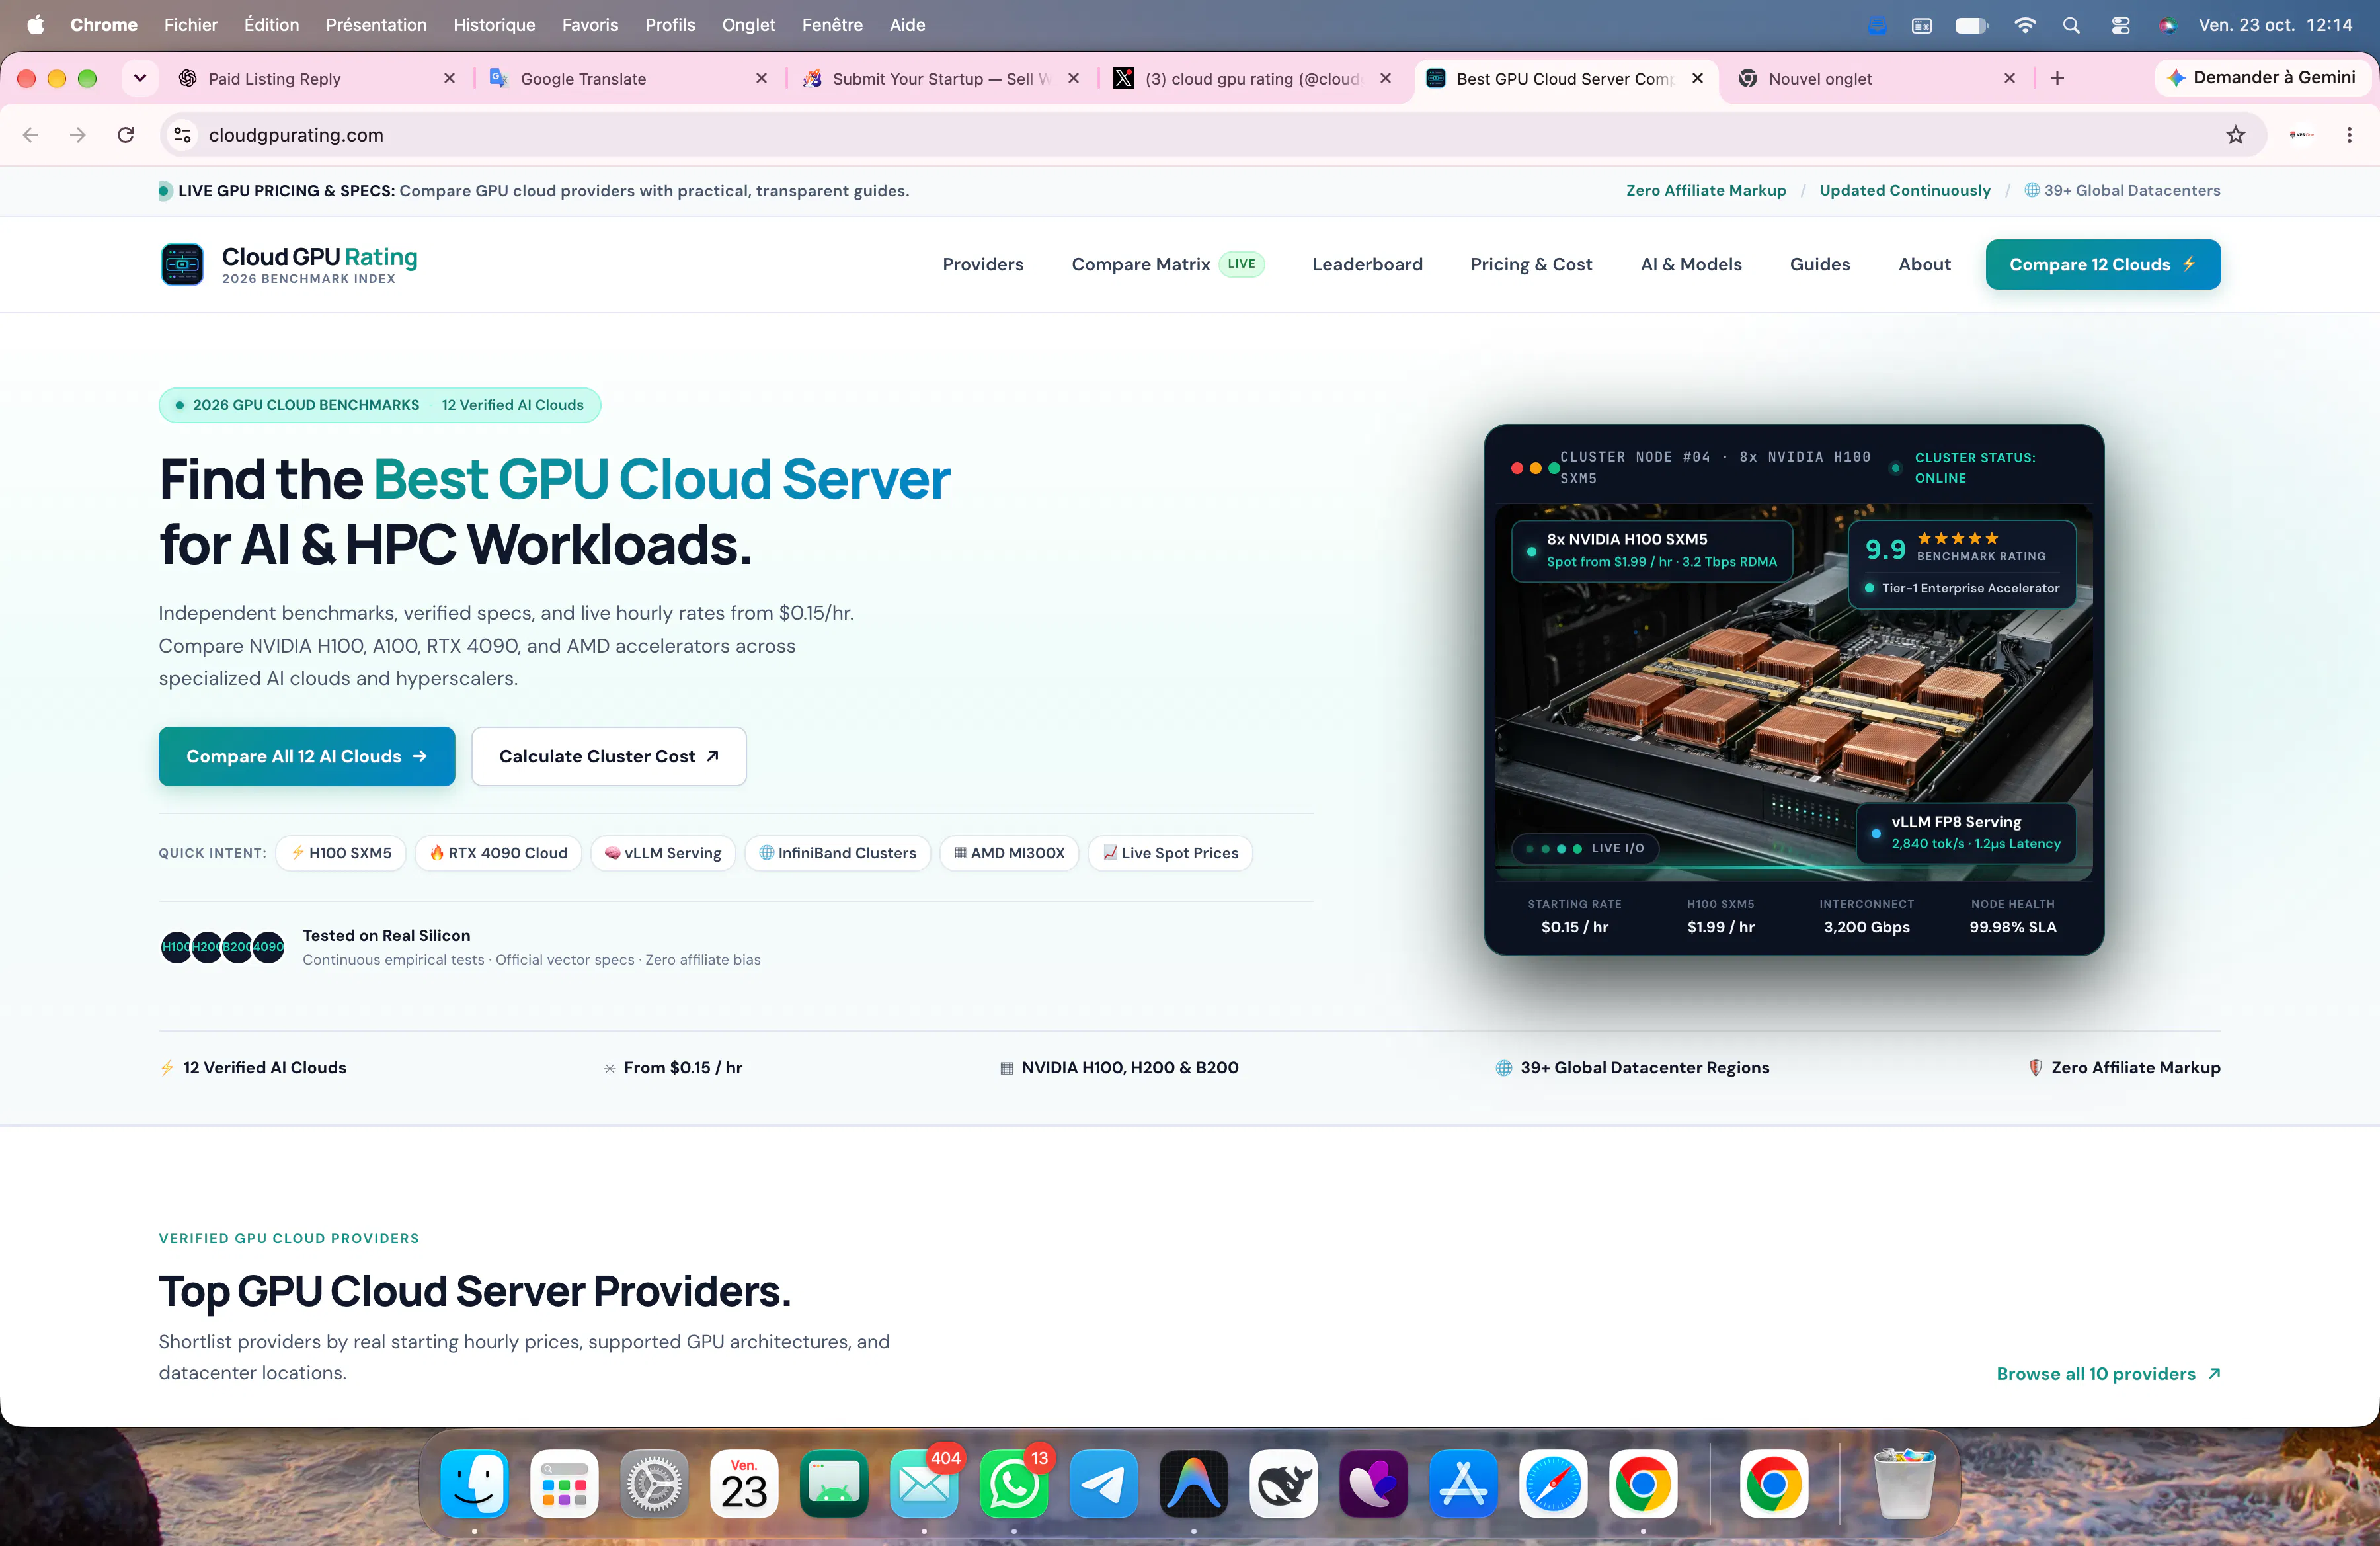Go back with the back arrow
This screenshot has width=2380, height=1546.
click(x=31, y=134)
